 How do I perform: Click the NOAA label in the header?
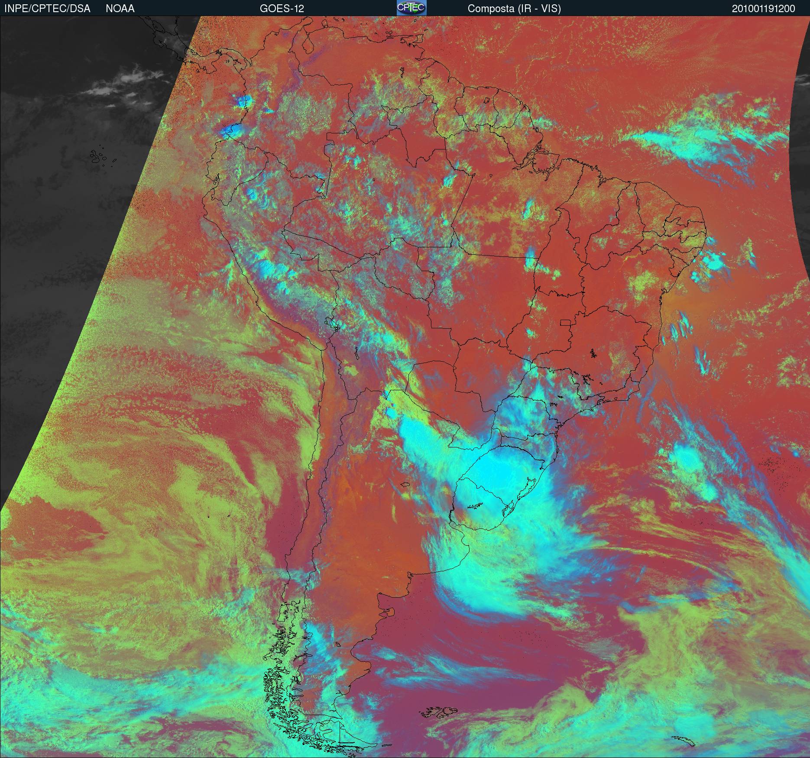coord(120,9)
